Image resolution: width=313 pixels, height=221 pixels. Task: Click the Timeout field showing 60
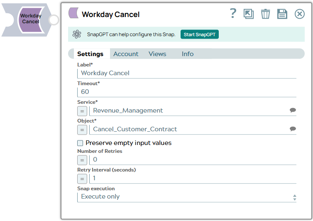tap(187, 92)
